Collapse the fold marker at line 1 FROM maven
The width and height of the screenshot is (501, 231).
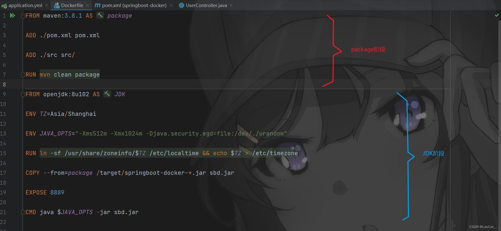(23, 16)
